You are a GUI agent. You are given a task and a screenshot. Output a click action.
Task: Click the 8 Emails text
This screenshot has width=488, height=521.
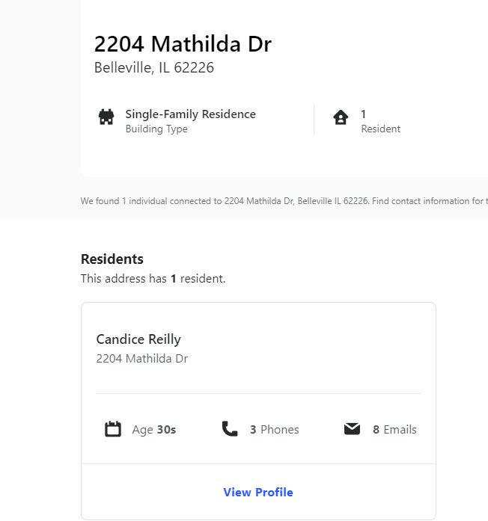point(394,430)
